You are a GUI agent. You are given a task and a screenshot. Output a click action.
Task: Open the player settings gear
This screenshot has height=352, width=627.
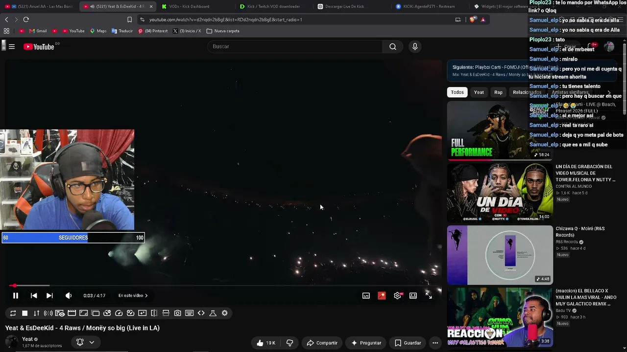[x=397, y=296]
